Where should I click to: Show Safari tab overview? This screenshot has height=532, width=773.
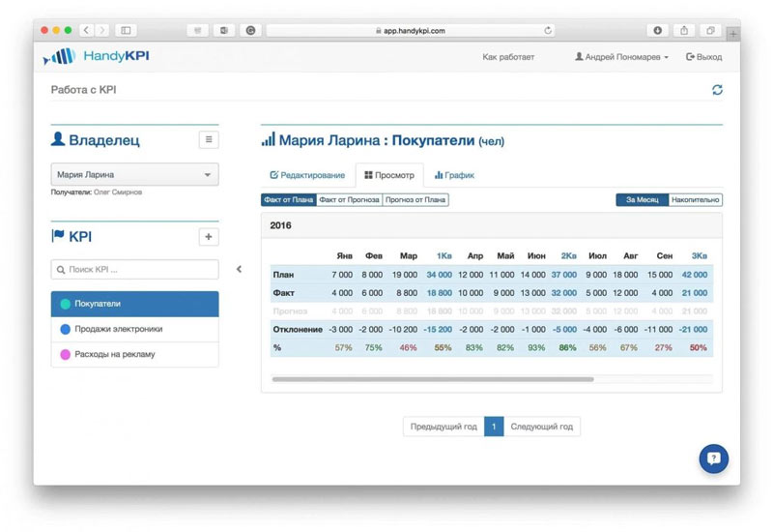point(710,30)
